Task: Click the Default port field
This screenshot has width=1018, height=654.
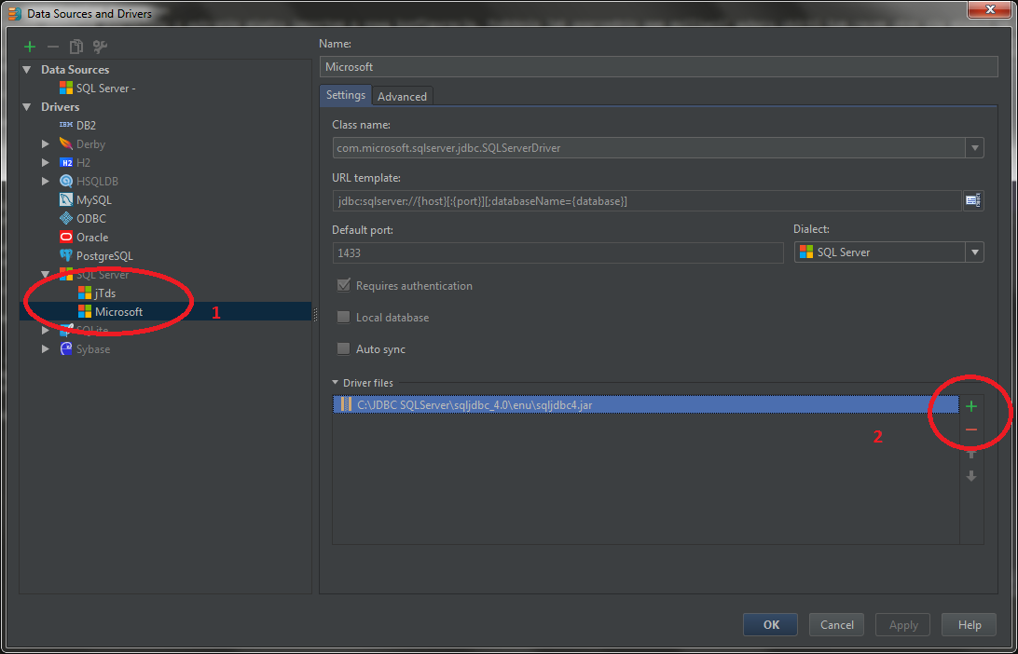Action: pos(557,252)
